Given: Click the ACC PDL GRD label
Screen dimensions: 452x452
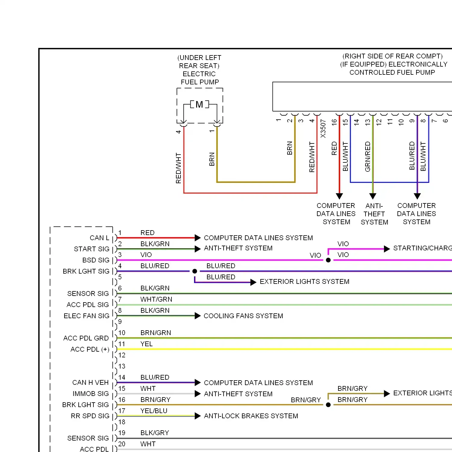Looking at the screenshot, I should (x=86, y=338).
